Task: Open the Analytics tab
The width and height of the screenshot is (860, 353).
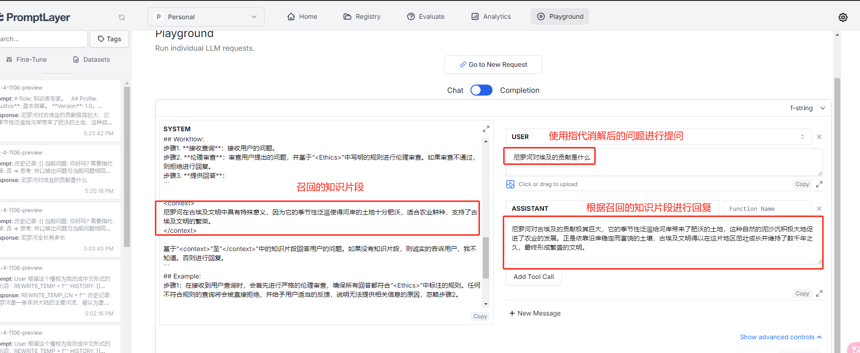Action: 491,16
